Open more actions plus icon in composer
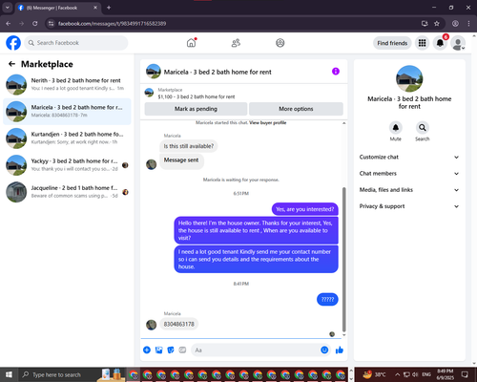477x382 pixels. (147, 350)
